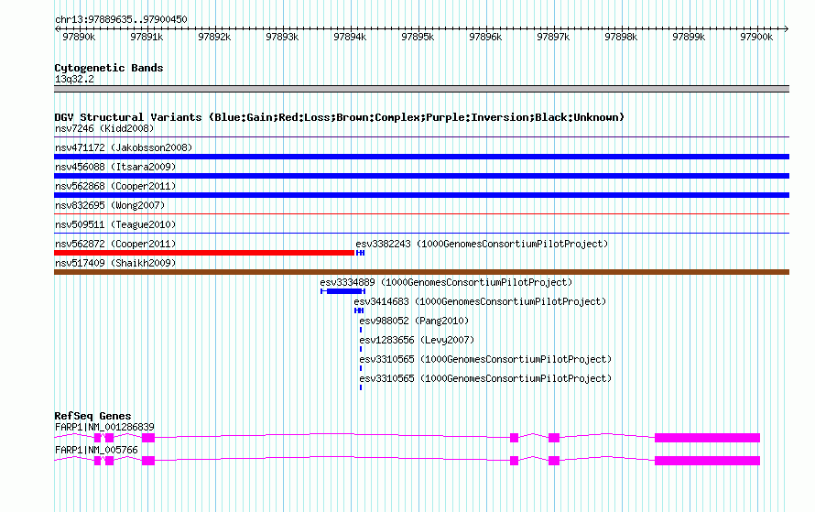Click the 97895k ruler mark
This screenshot has height=512, width=815.
point(418,37)
